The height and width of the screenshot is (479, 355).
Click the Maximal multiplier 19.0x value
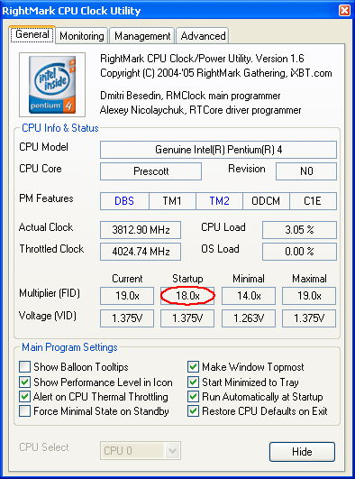[309, 296]
